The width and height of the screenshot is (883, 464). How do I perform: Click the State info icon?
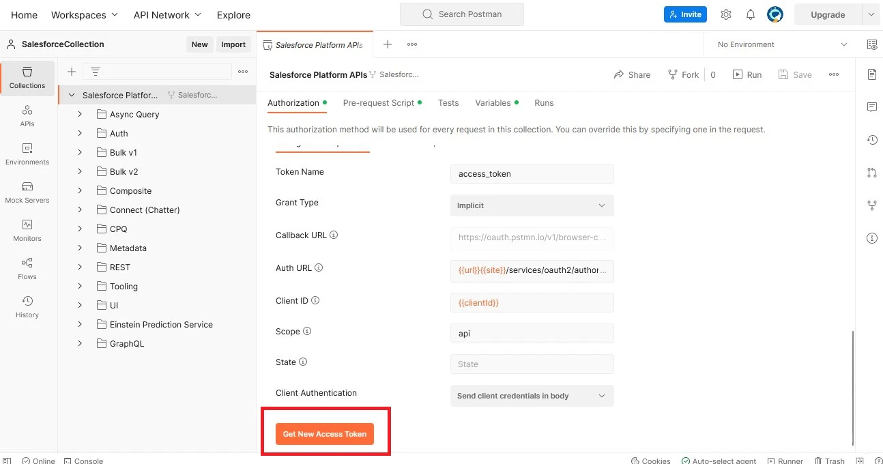click(x=303, y=362)
